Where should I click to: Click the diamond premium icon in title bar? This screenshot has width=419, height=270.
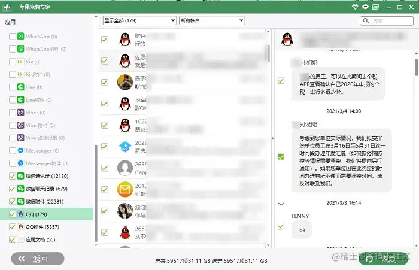pos(355,7)
